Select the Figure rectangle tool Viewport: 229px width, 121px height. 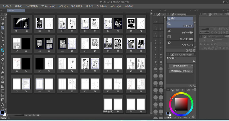click(3, 91)
